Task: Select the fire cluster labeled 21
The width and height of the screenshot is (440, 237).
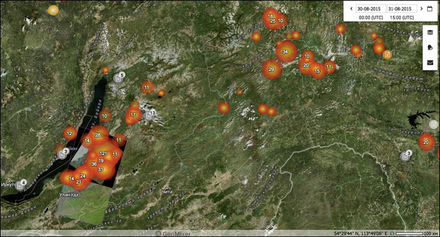Action: point(79,182)
